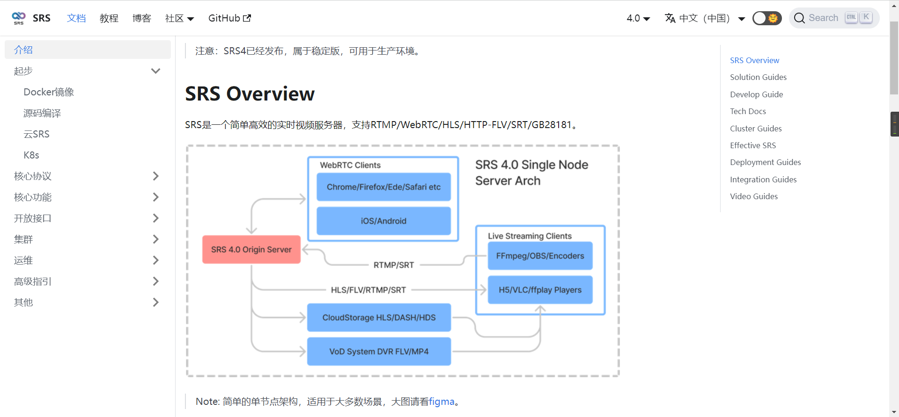Open the 文档 navigation tab
Viewport: 899px width, 417px height.
pyautogui.click(x=76, y=18)
